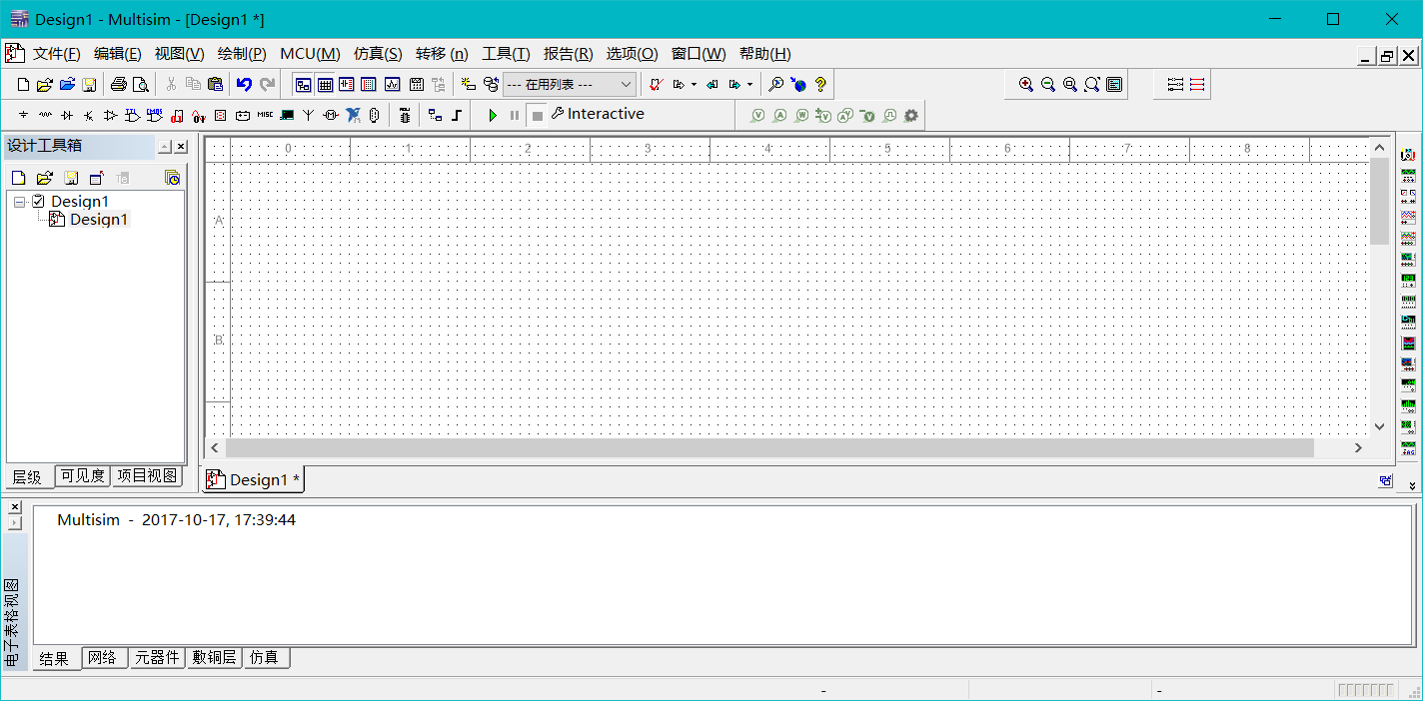The image size is (1423, 701).
Task: Stop the simulation
Action: [537, 115]
